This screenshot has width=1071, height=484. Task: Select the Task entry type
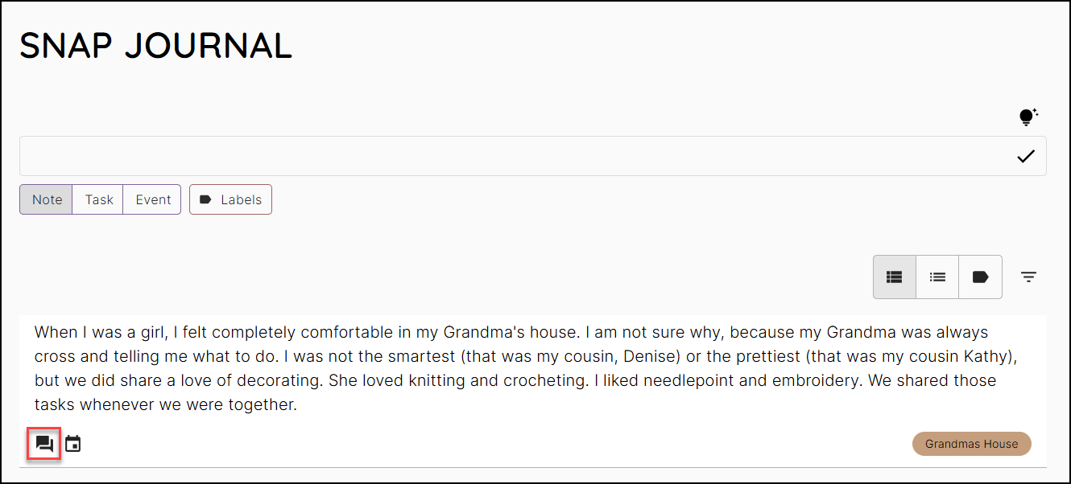tap(98, 199)
